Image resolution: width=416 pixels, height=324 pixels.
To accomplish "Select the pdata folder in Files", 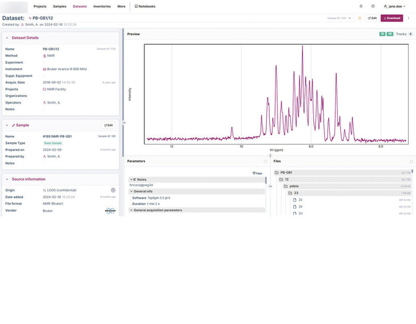I will (294, 186).
